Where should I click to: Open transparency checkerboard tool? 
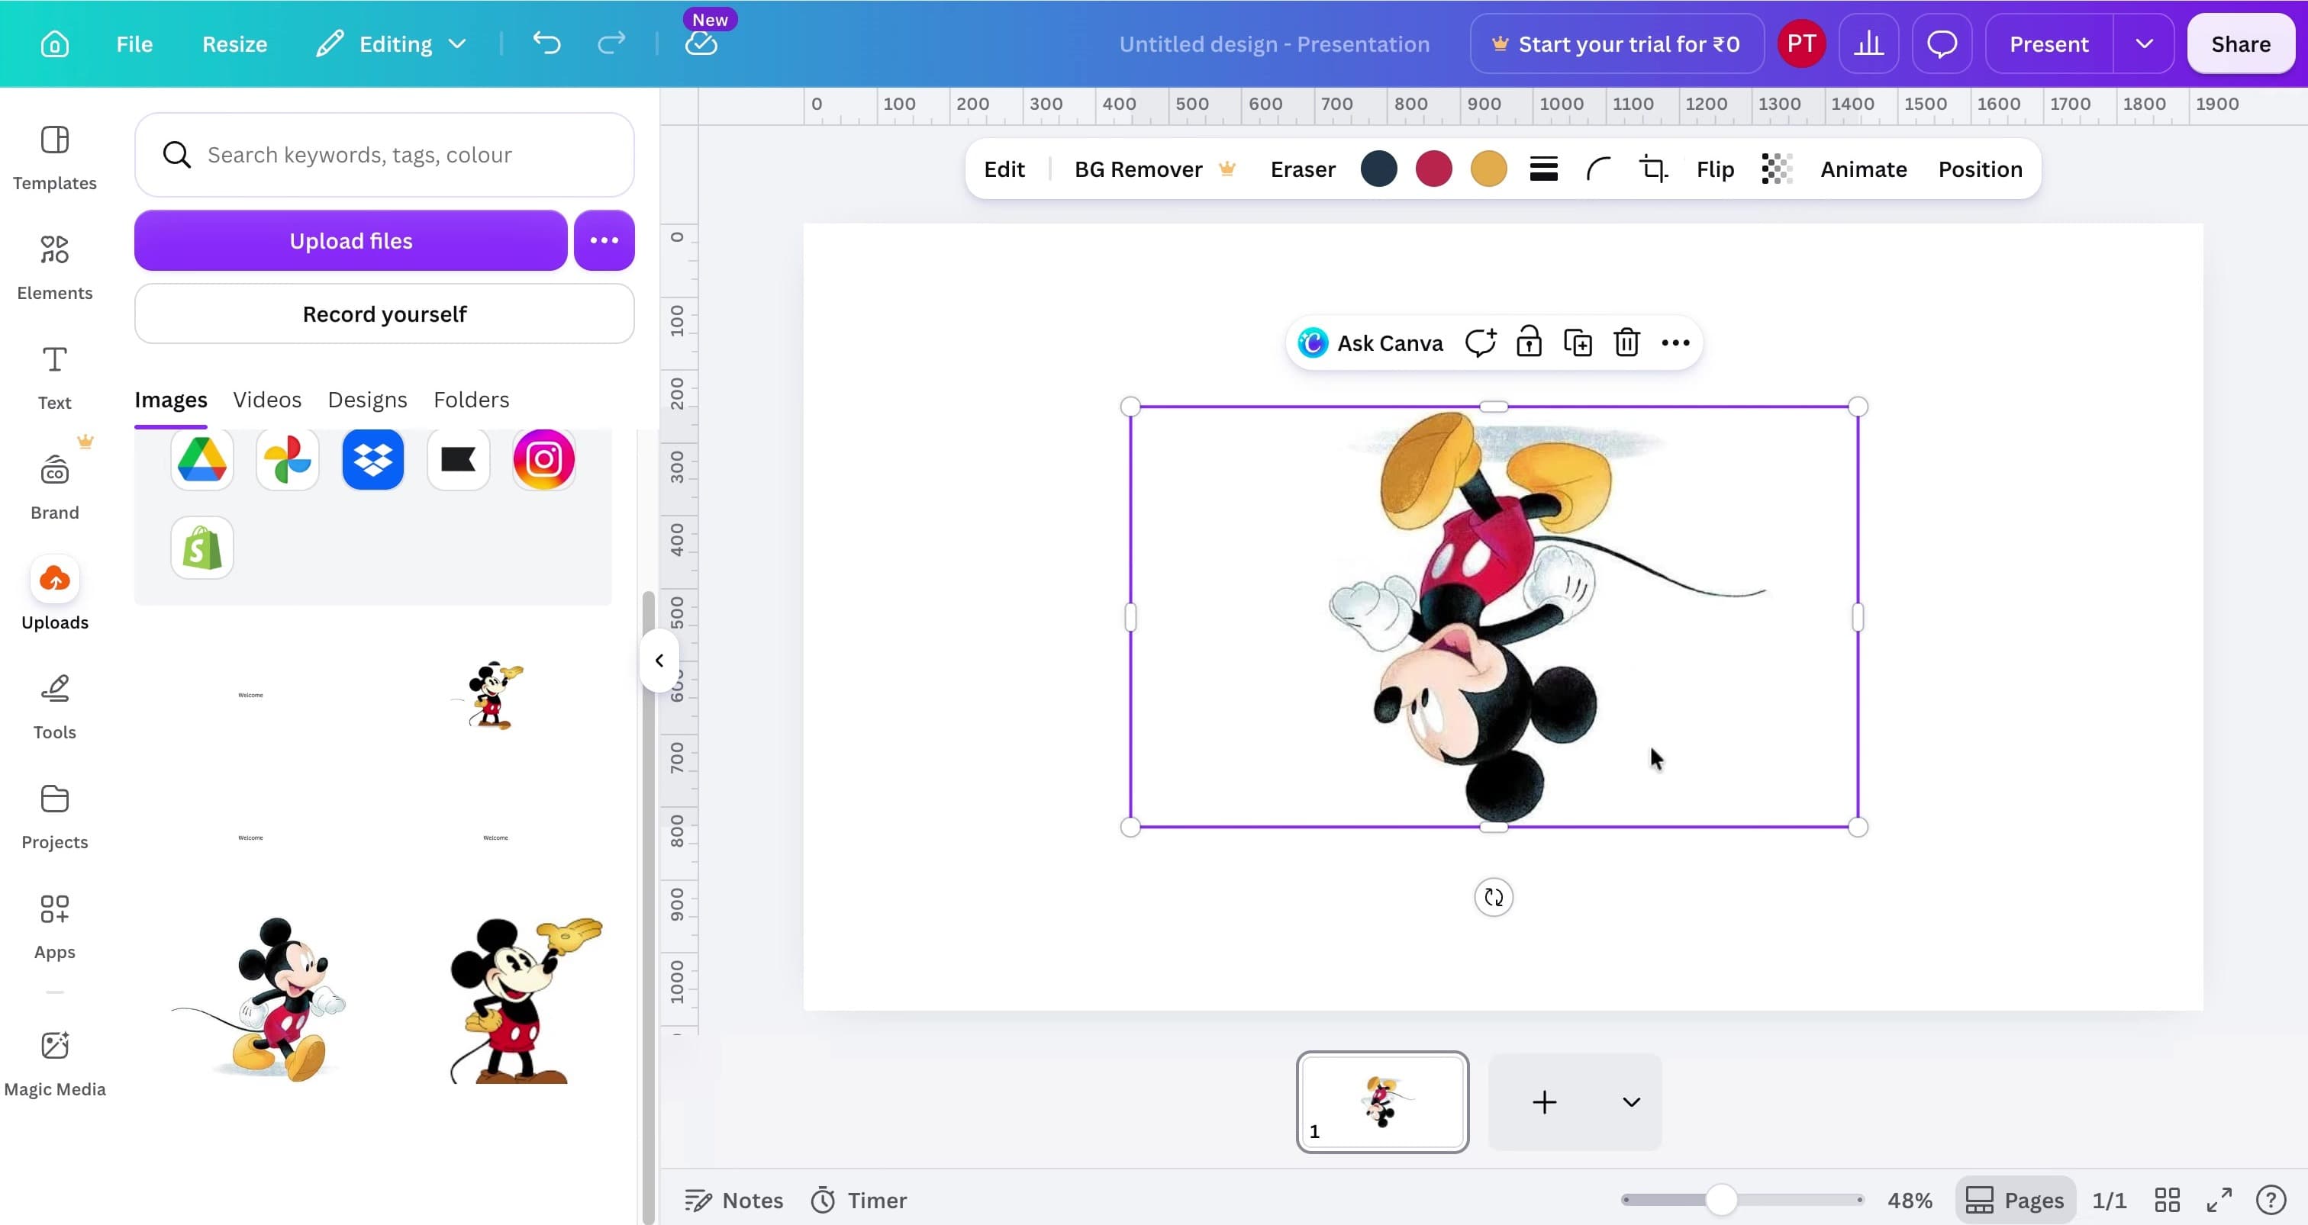coord(1777,169)
